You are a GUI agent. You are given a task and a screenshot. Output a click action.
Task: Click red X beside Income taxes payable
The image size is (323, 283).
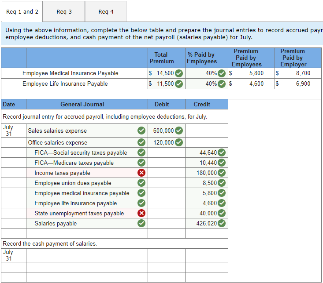pyautogui.click(x=141, y=173)
